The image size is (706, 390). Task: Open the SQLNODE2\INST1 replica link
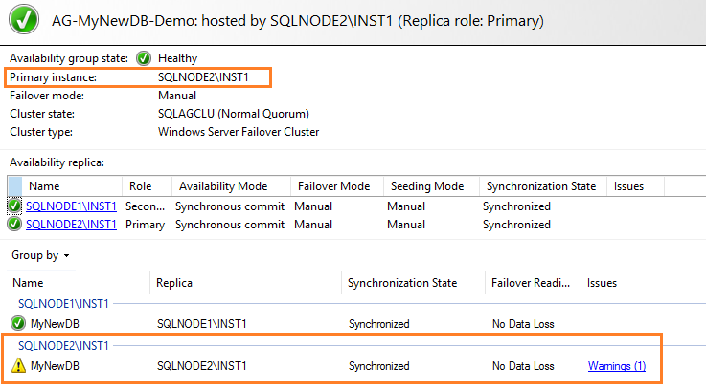(71, 225)
